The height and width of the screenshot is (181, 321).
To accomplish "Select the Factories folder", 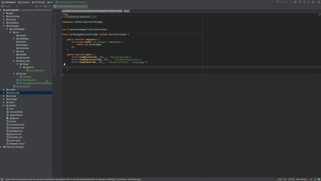I will coord(23,48).
